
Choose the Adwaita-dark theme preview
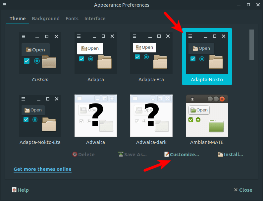point(151,116)
